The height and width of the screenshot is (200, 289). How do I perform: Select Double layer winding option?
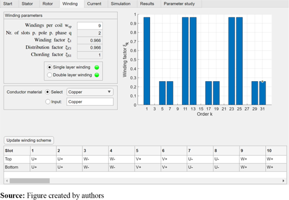(x=49, y=75)
